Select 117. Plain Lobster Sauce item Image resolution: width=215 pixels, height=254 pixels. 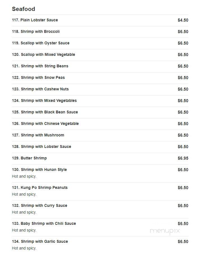tap(35, 20)
